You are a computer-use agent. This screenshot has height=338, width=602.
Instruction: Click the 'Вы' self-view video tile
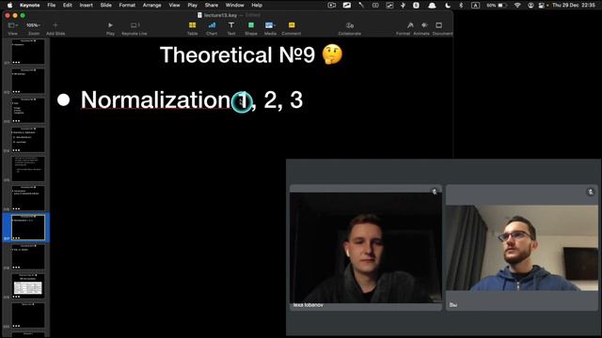click(x=522, y=248)
